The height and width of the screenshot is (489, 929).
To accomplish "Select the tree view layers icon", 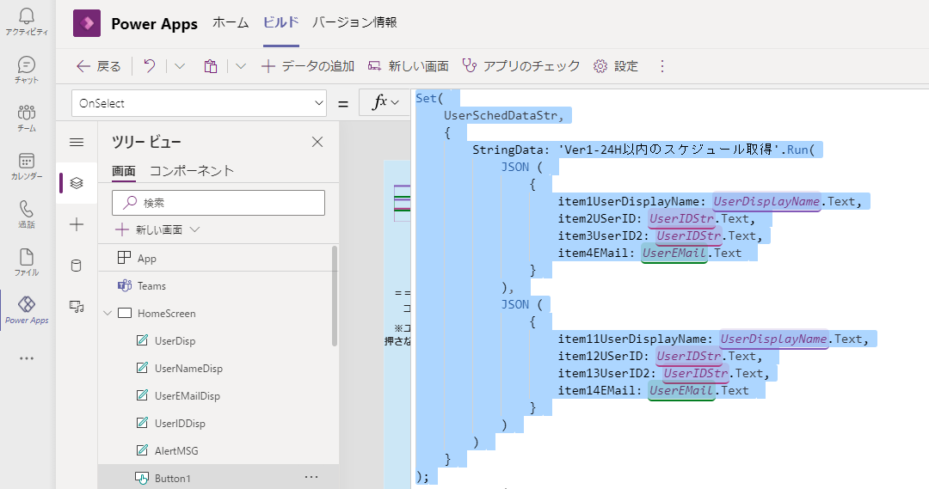I will coord(77,183).
